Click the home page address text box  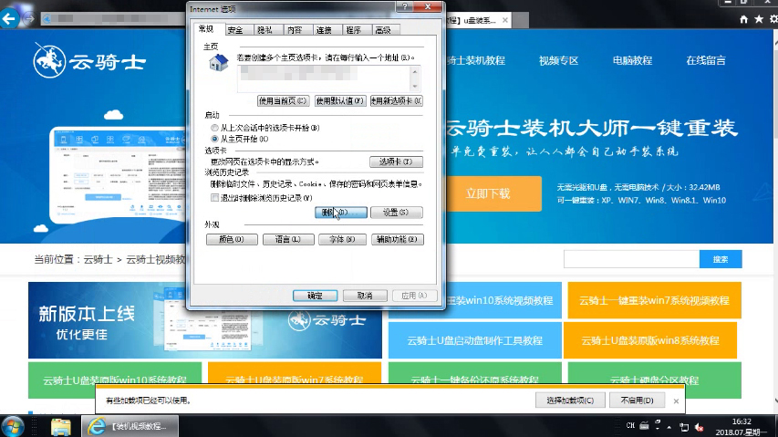[x=323, y=78]
